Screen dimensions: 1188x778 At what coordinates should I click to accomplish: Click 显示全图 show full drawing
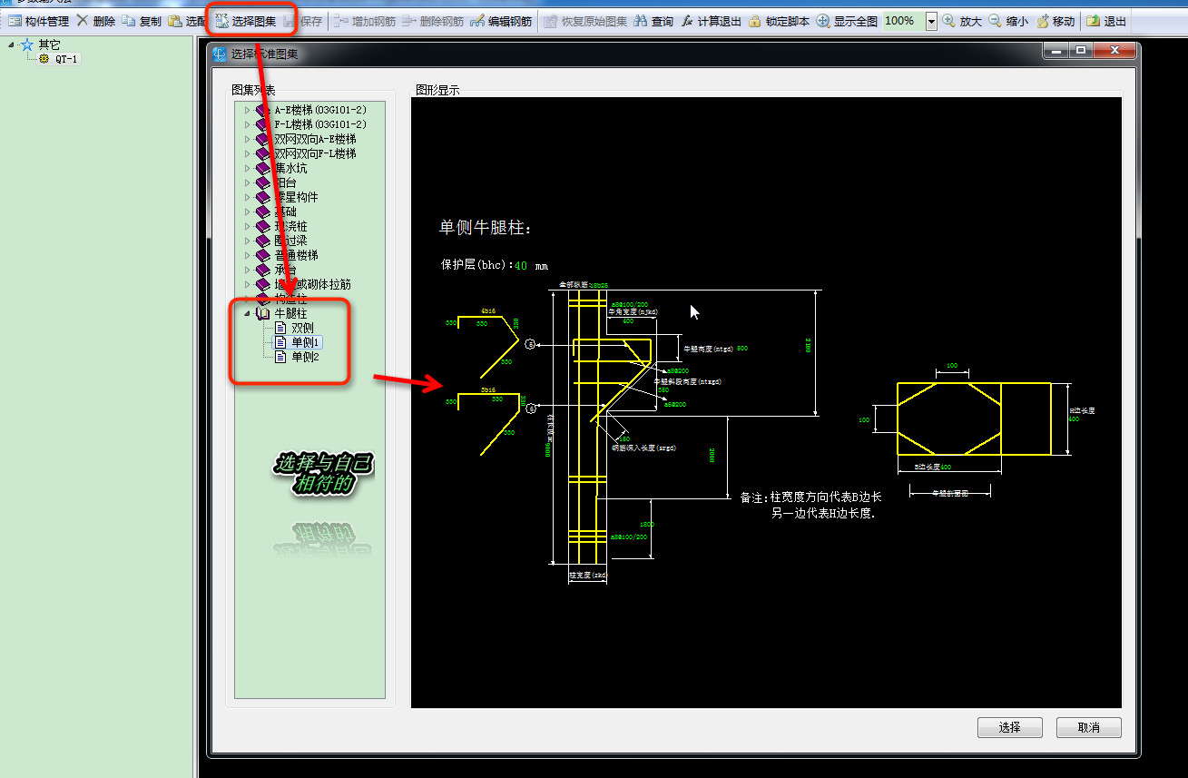click(847, 21)
